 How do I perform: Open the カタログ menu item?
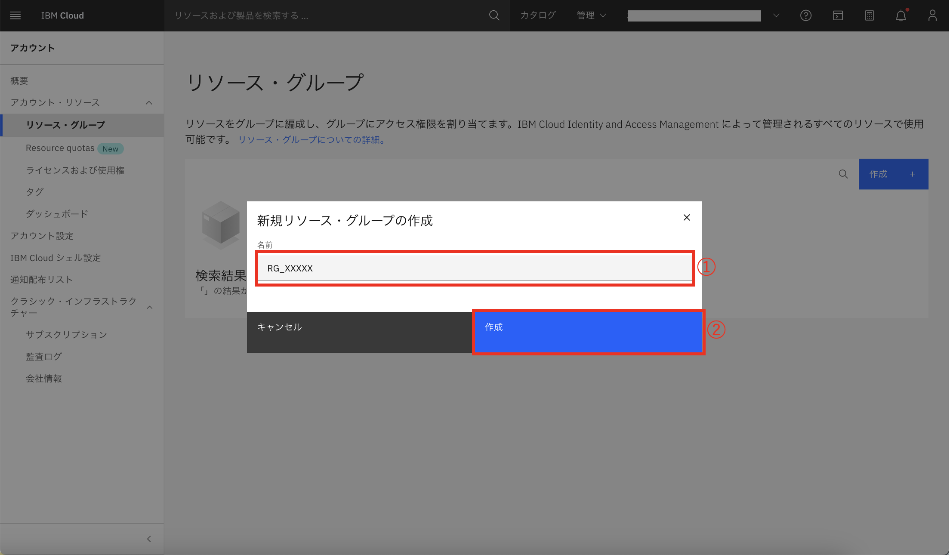tap(538, 15)
